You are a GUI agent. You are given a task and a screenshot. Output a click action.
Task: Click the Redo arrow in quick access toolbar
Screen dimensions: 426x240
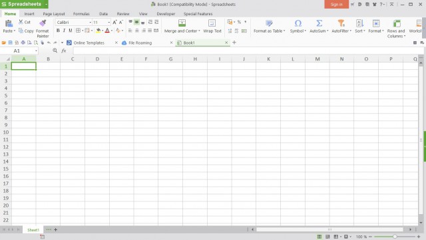click(55, 43)
